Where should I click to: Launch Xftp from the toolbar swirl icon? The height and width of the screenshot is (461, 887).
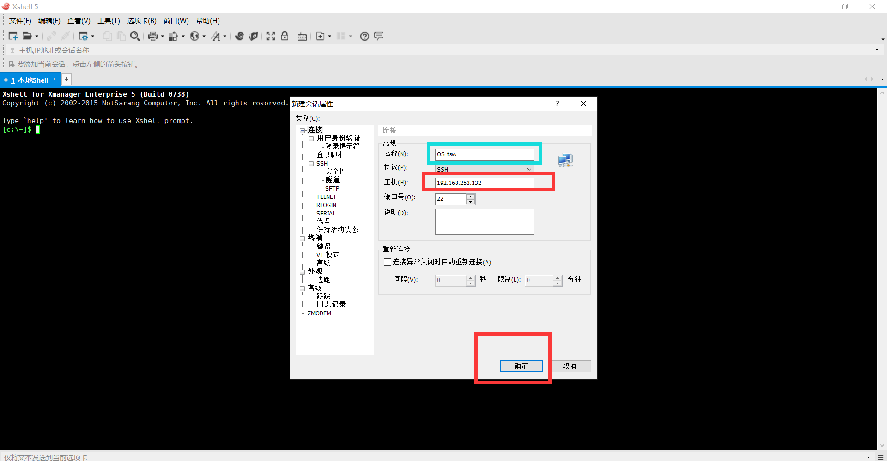click(239, 36)
